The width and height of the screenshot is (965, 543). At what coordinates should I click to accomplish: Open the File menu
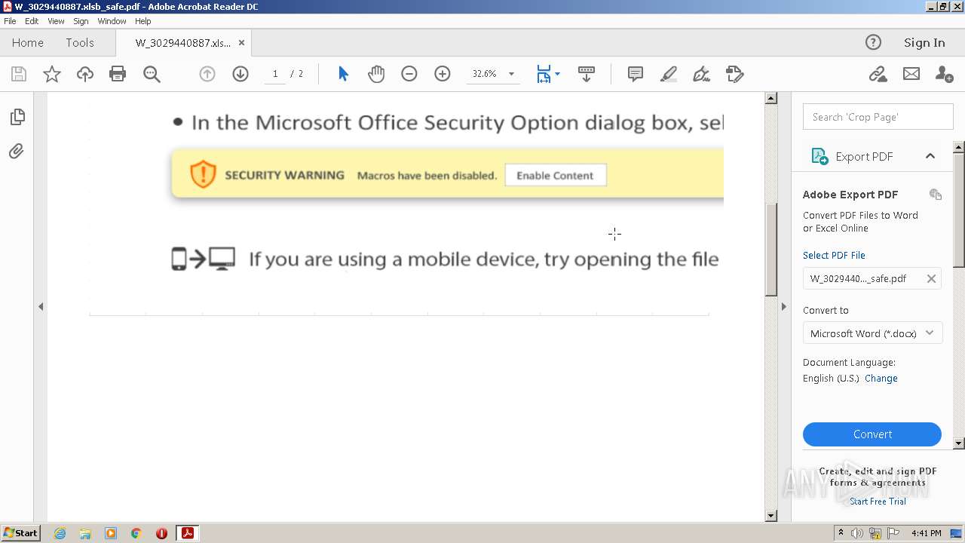10,21
